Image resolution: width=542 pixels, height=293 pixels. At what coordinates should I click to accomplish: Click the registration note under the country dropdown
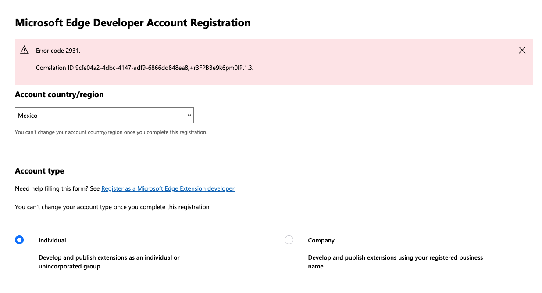pyautogui.click(x=111, y=132)
